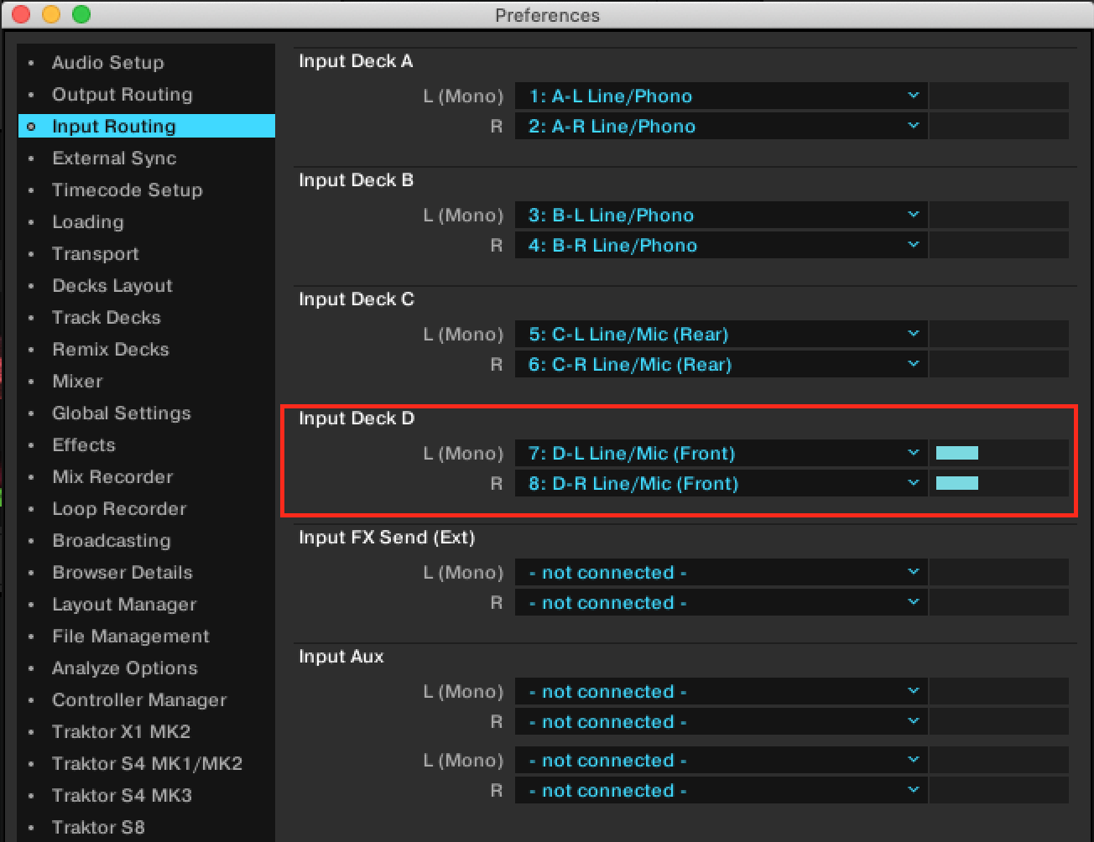Click the Input FX Send (Ext) heading
The height and width of the screenshot is (842, 1094).
[387, 538]
